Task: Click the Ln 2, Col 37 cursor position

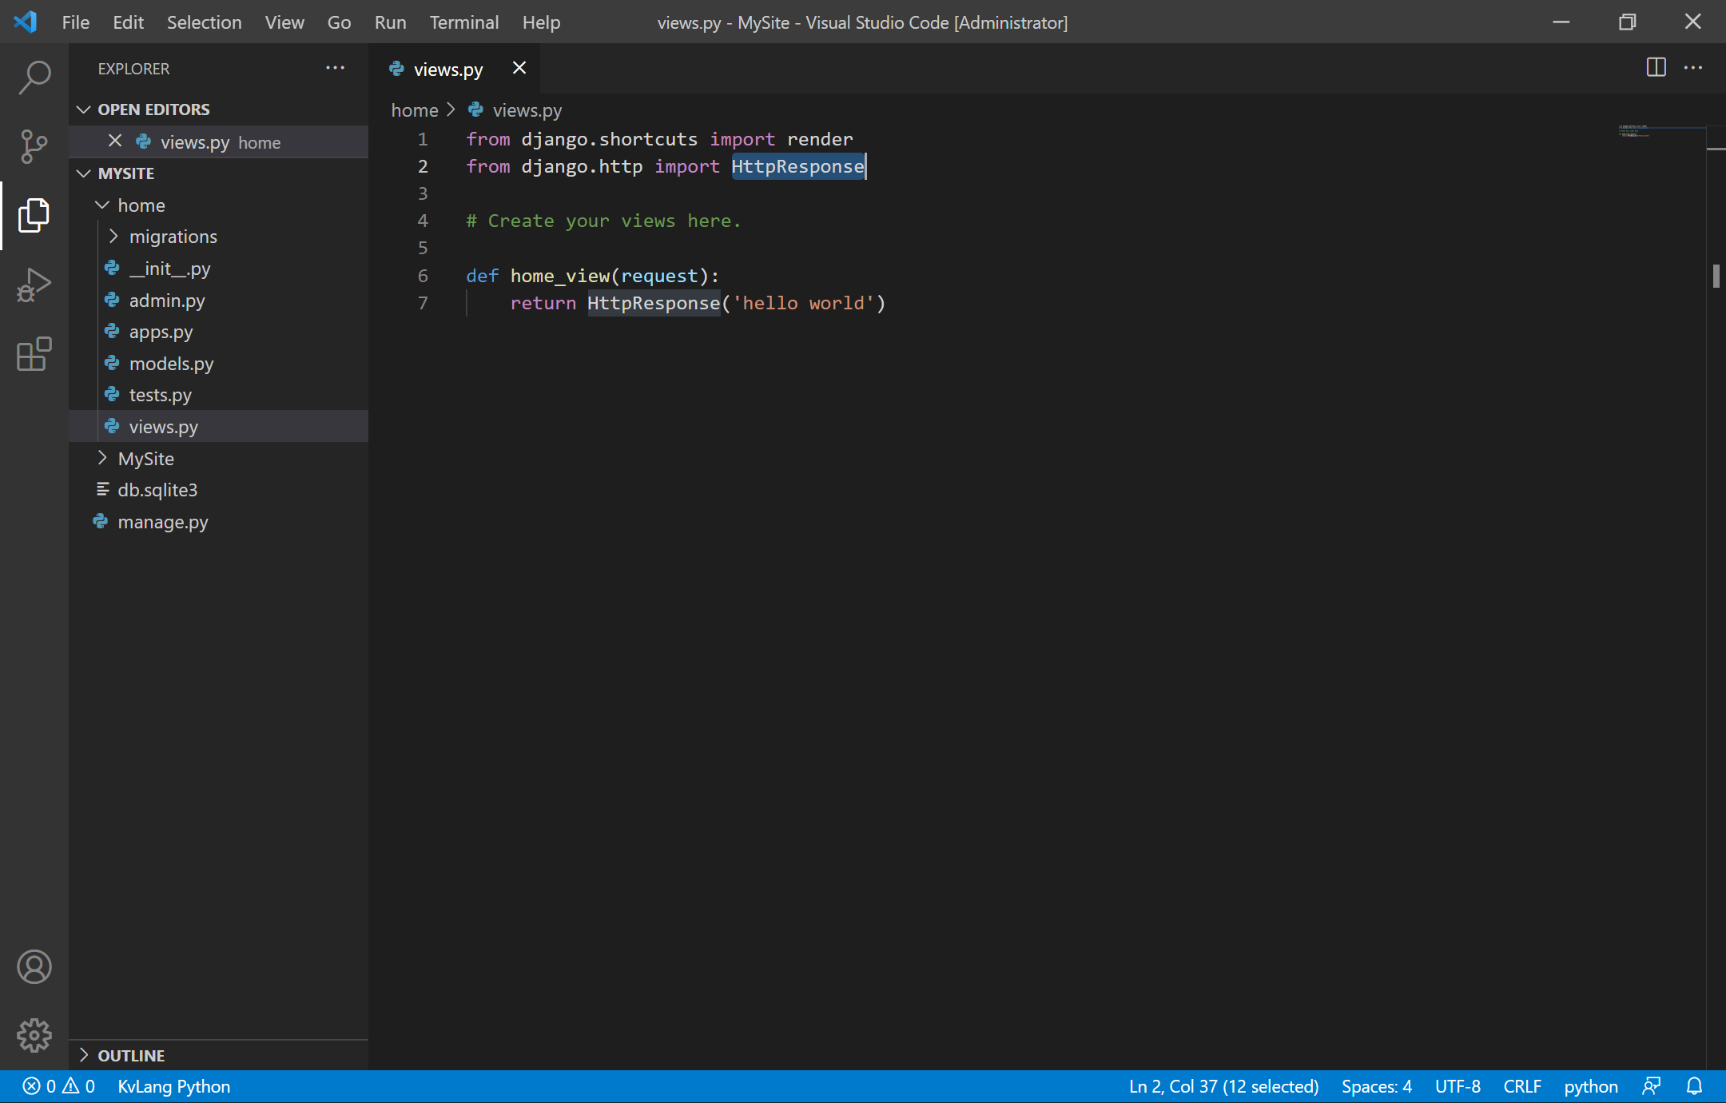Action: click(x=1223, y=1086)
